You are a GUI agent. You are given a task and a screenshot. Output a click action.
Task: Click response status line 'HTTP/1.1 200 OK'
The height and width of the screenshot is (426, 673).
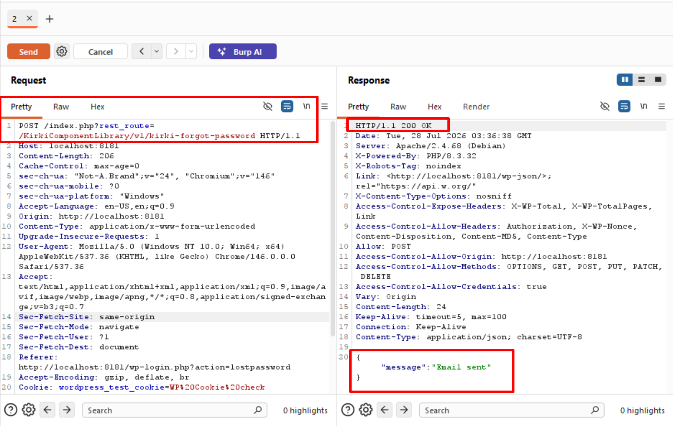click(x=393, y=125)
